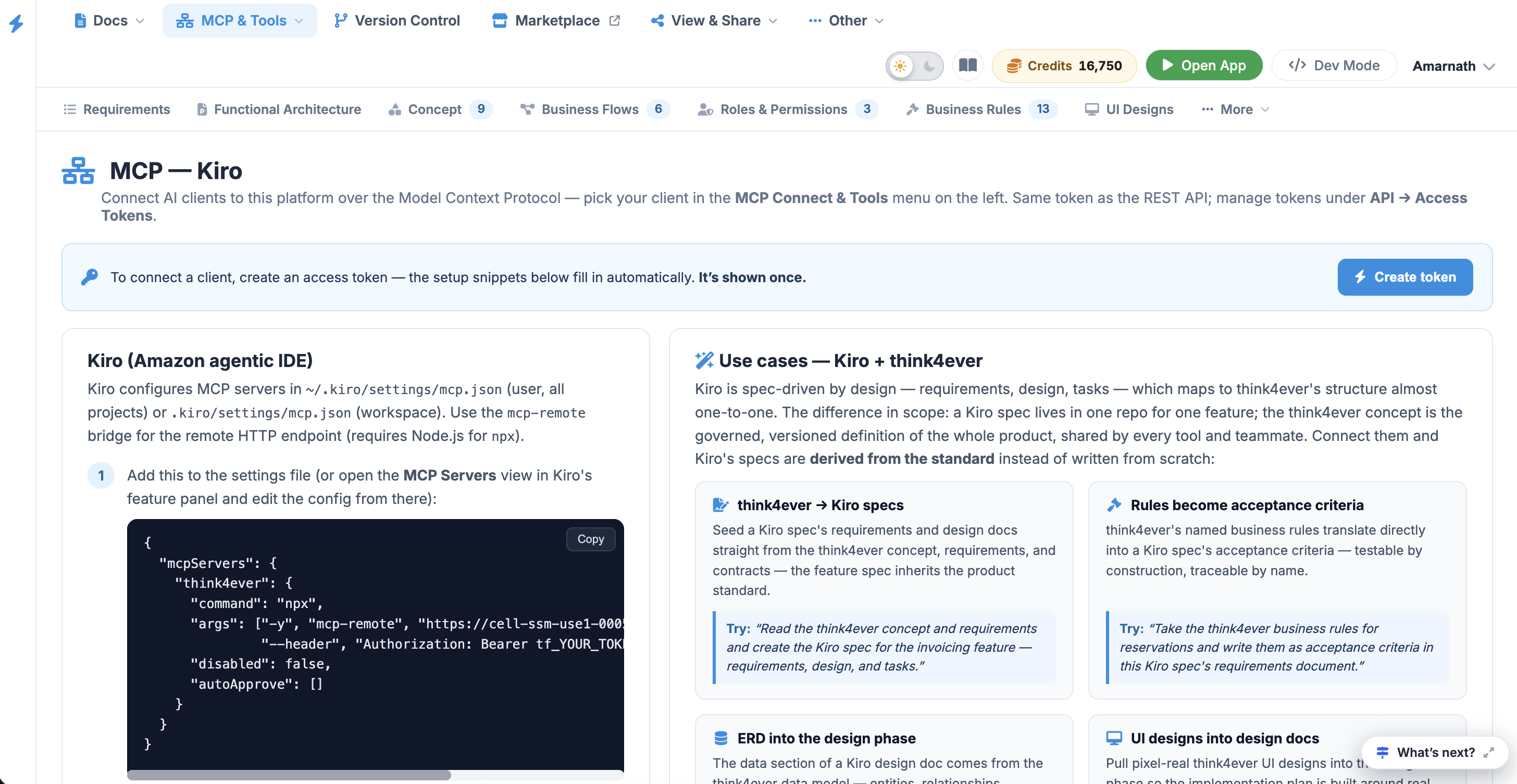Select Business Rules tab
The image size is (1517, 784).
[x=981, y=109]
